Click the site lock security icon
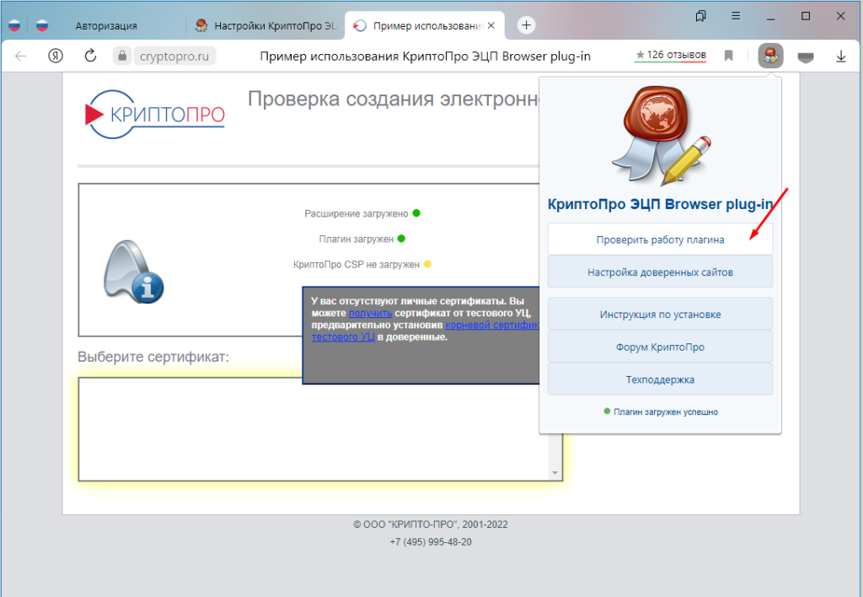This screenshot has width=863, height=597. [122, 56]
